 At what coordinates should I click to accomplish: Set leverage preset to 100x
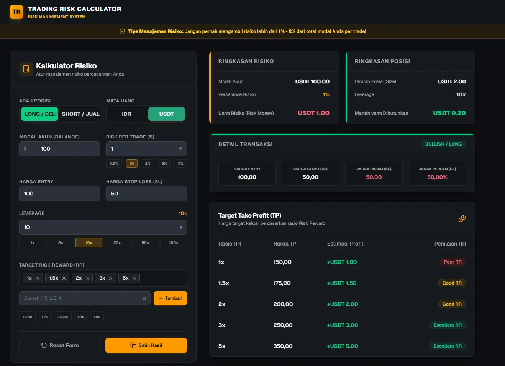pyautogui.click(x=174, y=242)
